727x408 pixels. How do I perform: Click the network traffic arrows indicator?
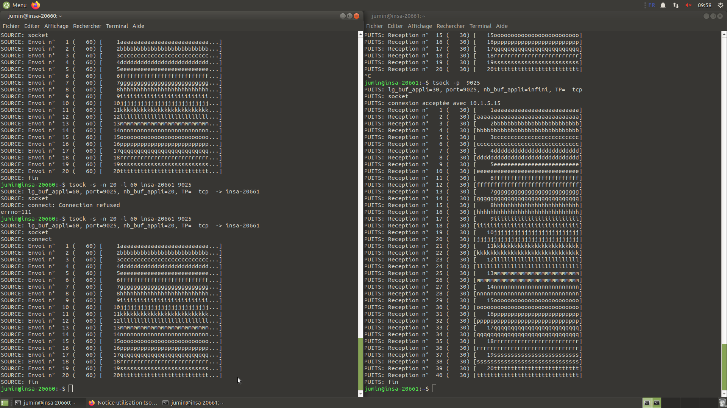pyautogui.click(x=676, y=5)
